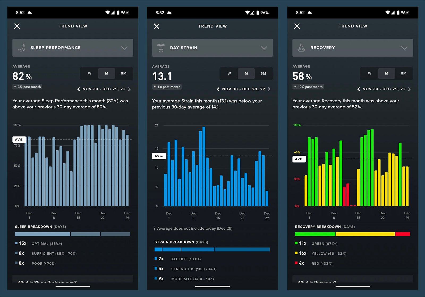Tap the weightlifter icon beside Day Strain
The height and width of the screenshot is (297, 425).
[x=161, y=48]
